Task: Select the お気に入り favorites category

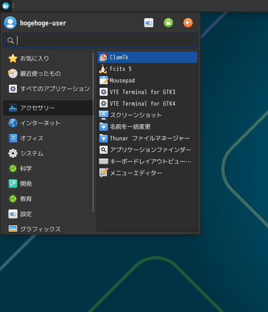Action: [34, 58]
